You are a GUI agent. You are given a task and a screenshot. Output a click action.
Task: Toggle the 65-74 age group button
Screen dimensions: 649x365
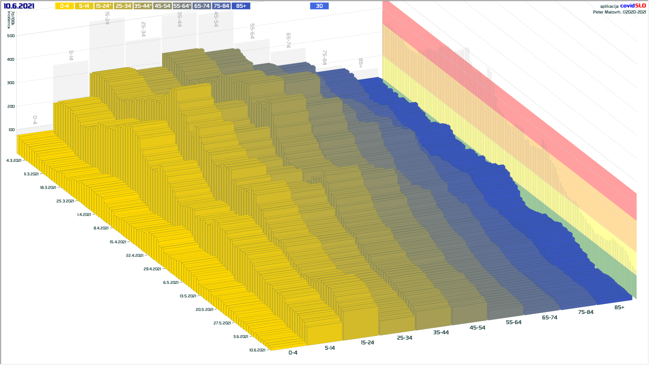(x=202, y=6)
